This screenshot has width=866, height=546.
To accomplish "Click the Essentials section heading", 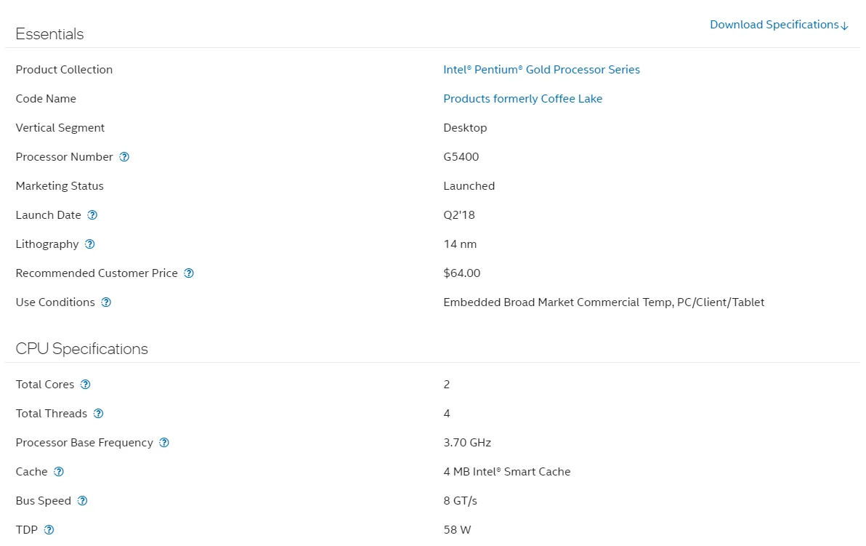I will pyautogui.click(x=49, y=34).
